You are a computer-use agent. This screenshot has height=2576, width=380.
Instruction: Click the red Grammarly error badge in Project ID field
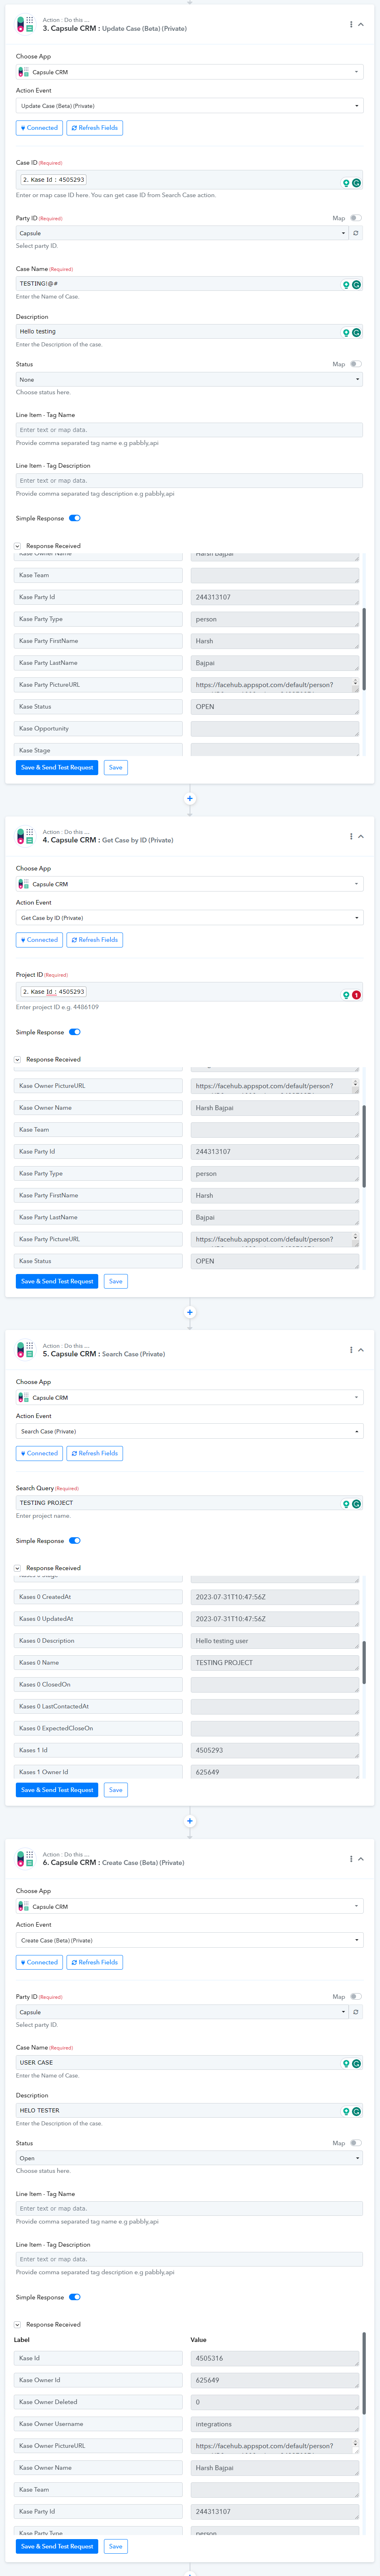(357, 995)
